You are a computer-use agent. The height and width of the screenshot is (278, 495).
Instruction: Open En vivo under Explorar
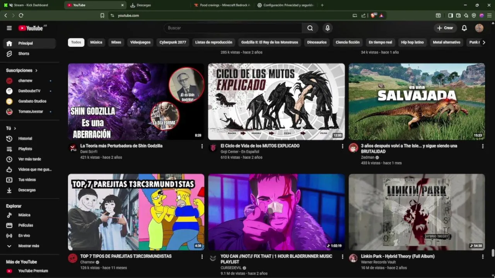click(x=29, y=236)
